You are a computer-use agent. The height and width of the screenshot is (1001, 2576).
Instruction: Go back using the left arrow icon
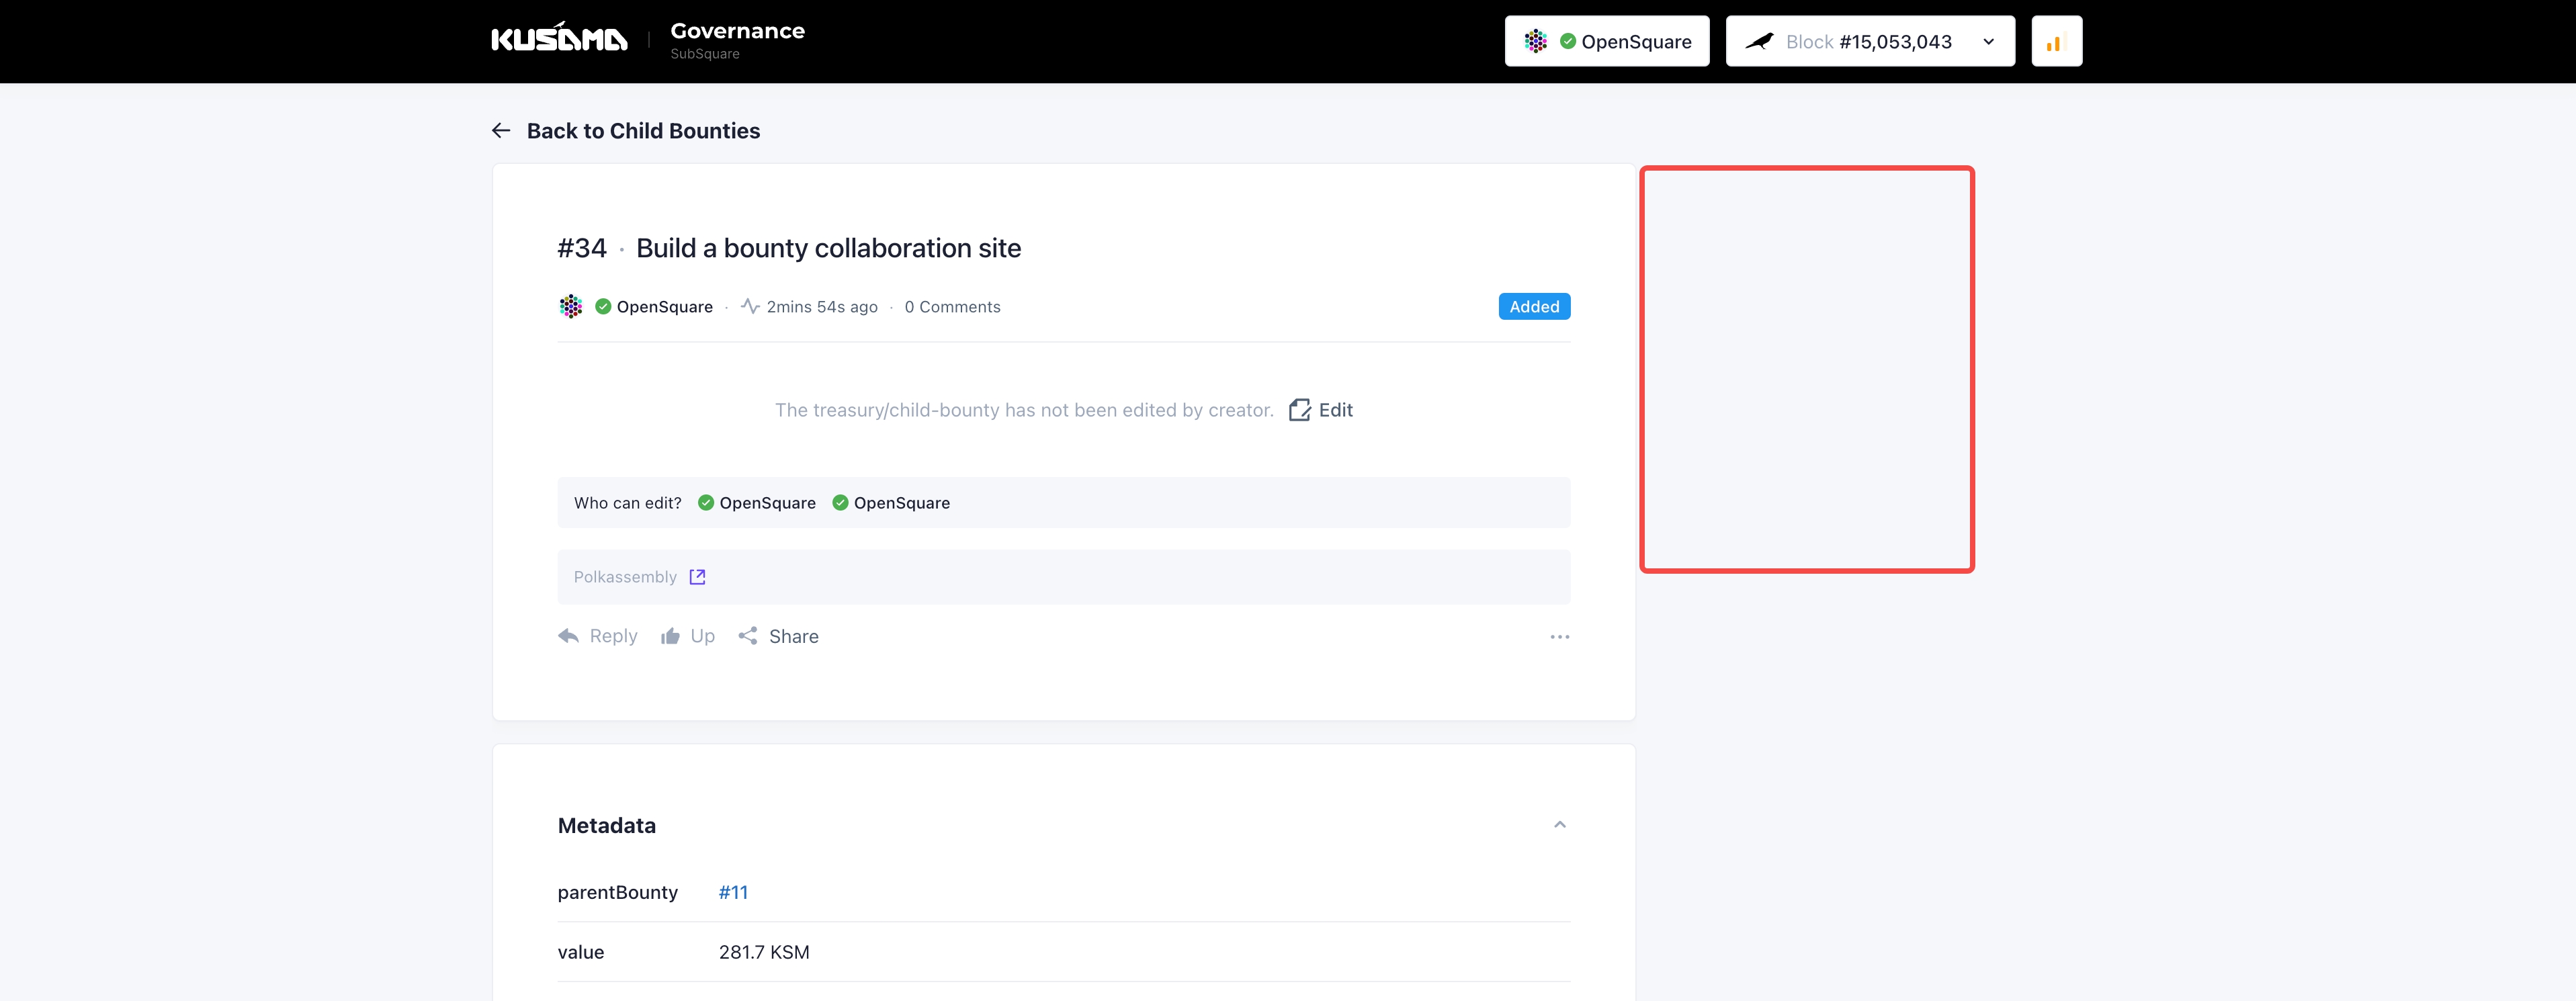[501, 131]
